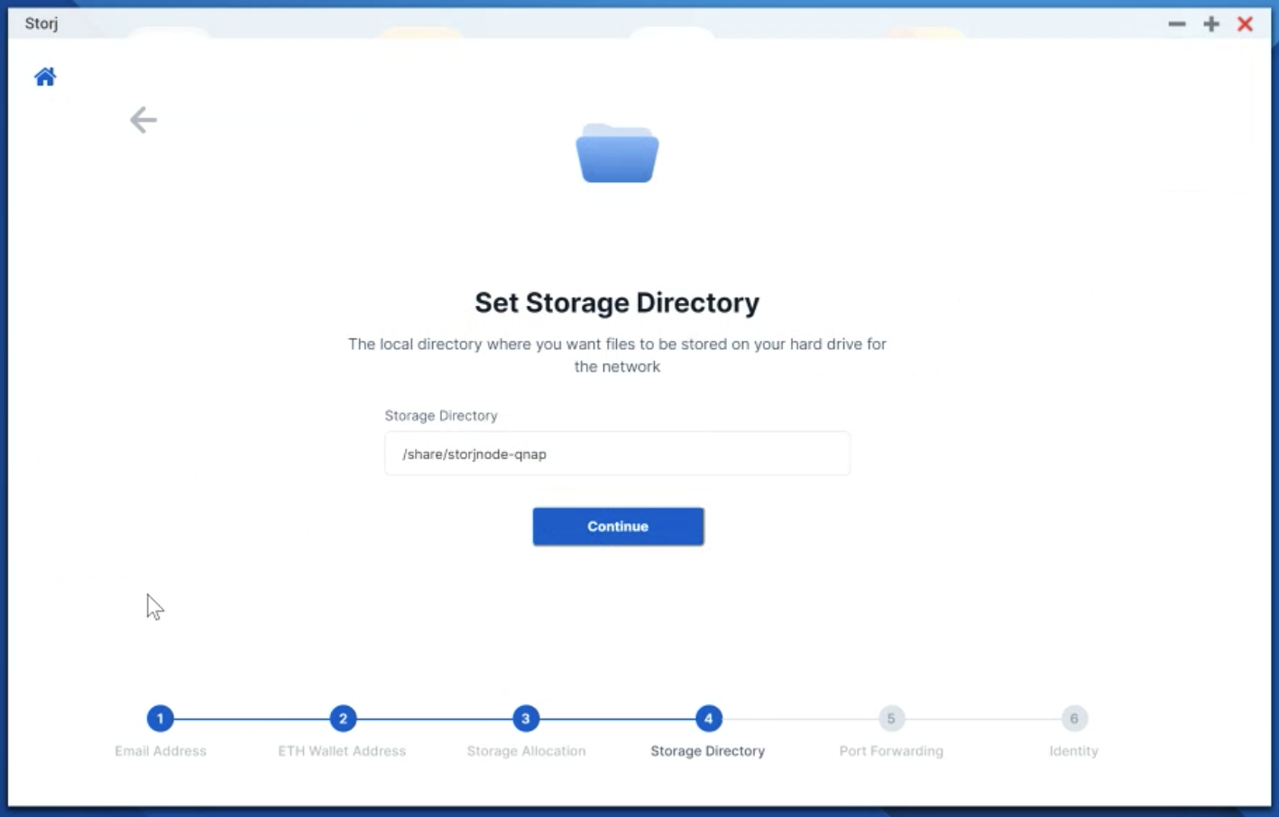The height and width of the screenshot is (817, 1279).
Task: Minimize the Storj window
Action: click(x=1177, y=24)
